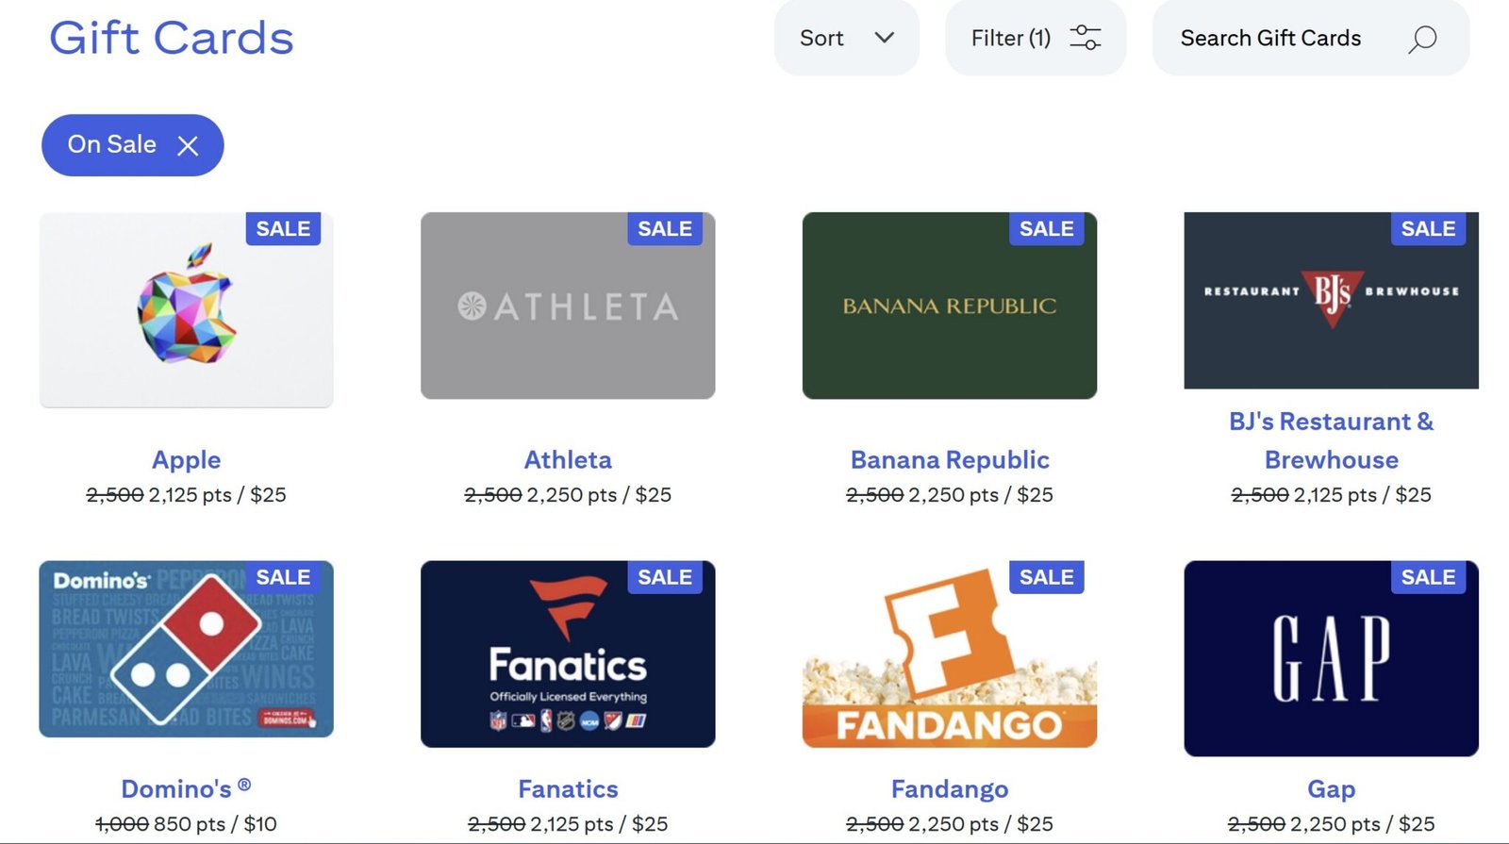1509x844 pixels.
Task: Click the Fandango title link
Action: point(950,789)
